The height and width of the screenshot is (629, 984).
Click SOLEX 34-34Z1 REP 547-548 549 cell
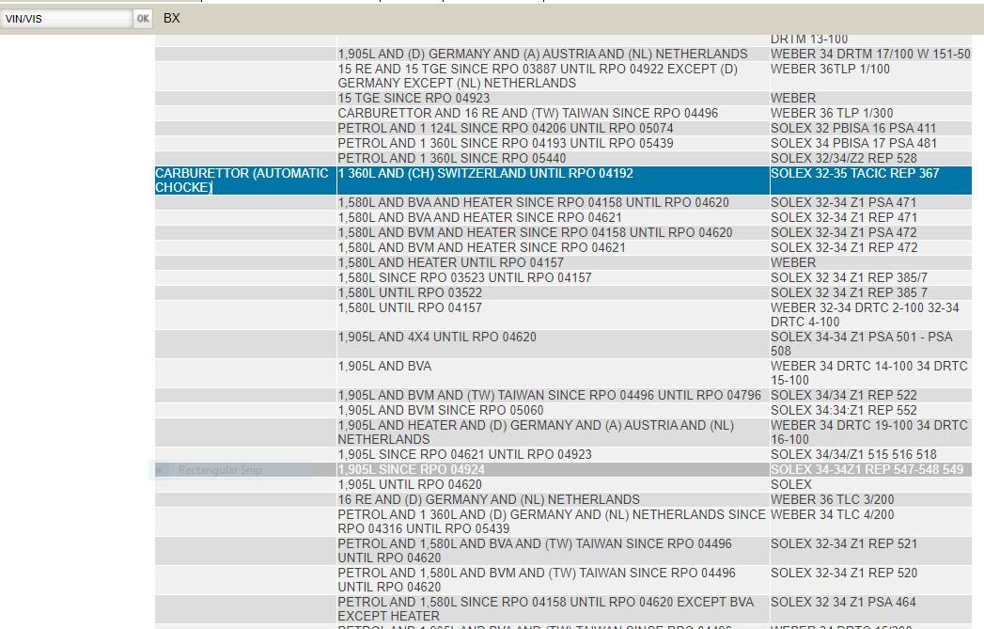[870, 469]
